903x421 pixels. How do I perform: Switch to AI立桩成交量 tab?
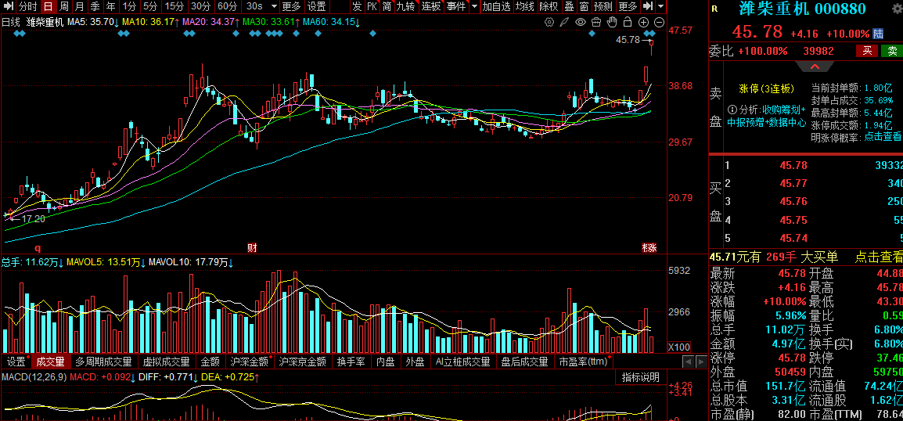click(463, 362)
